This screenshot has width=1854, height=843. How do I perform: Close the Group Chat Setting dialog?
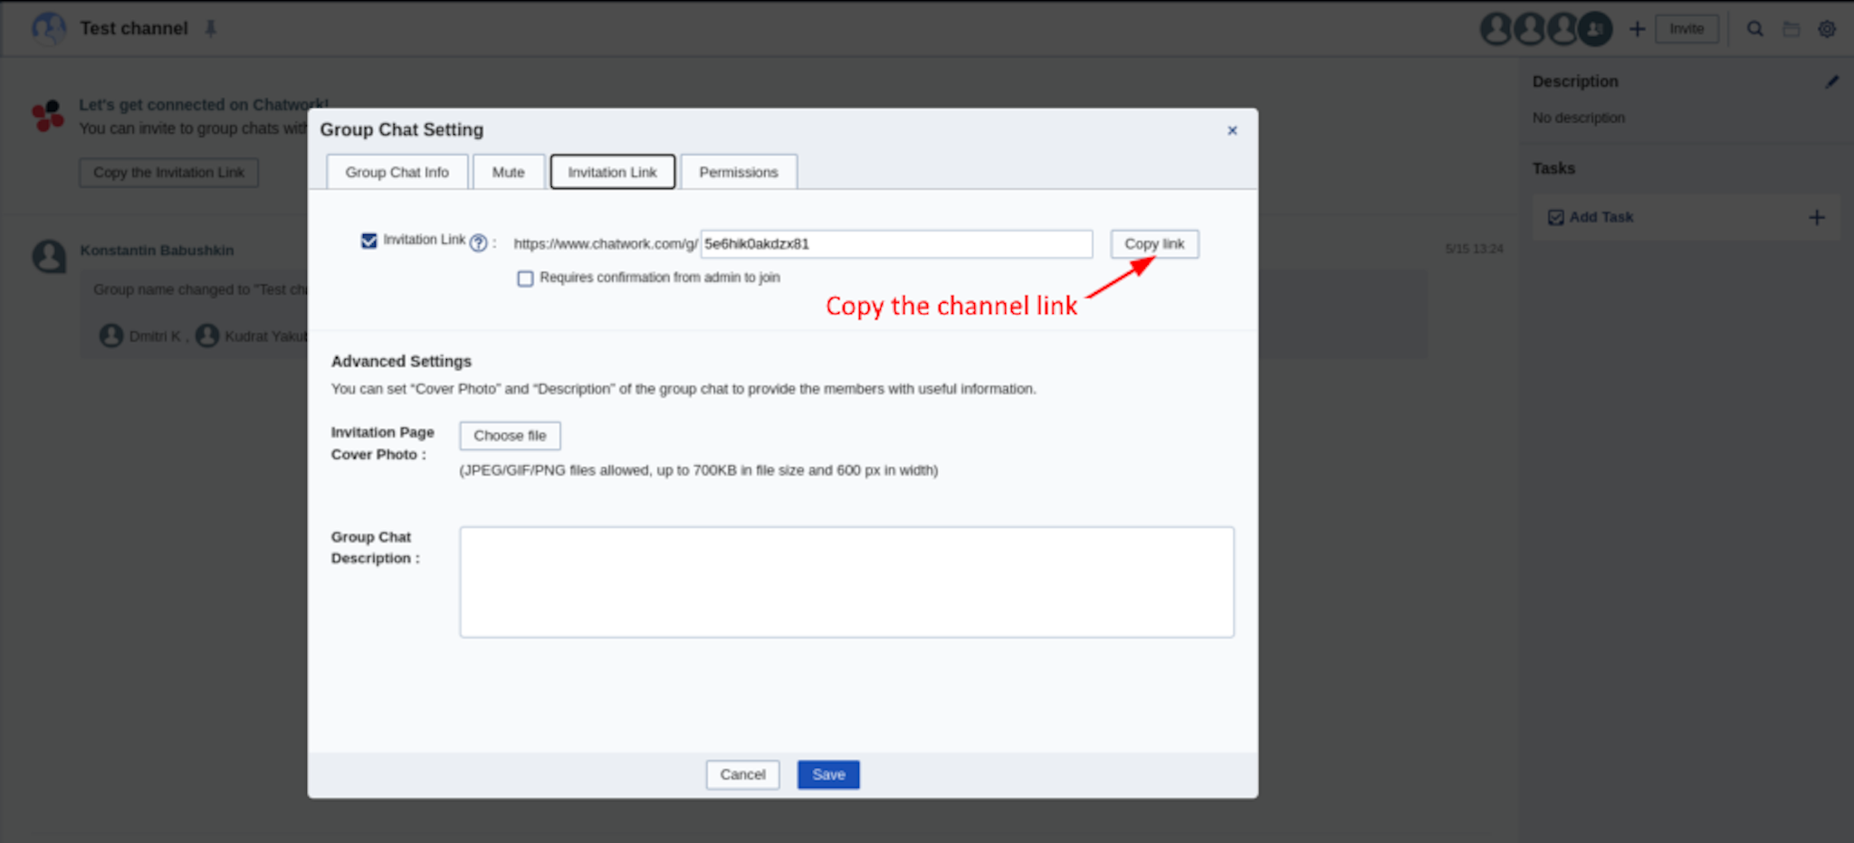coord(1232,130)
